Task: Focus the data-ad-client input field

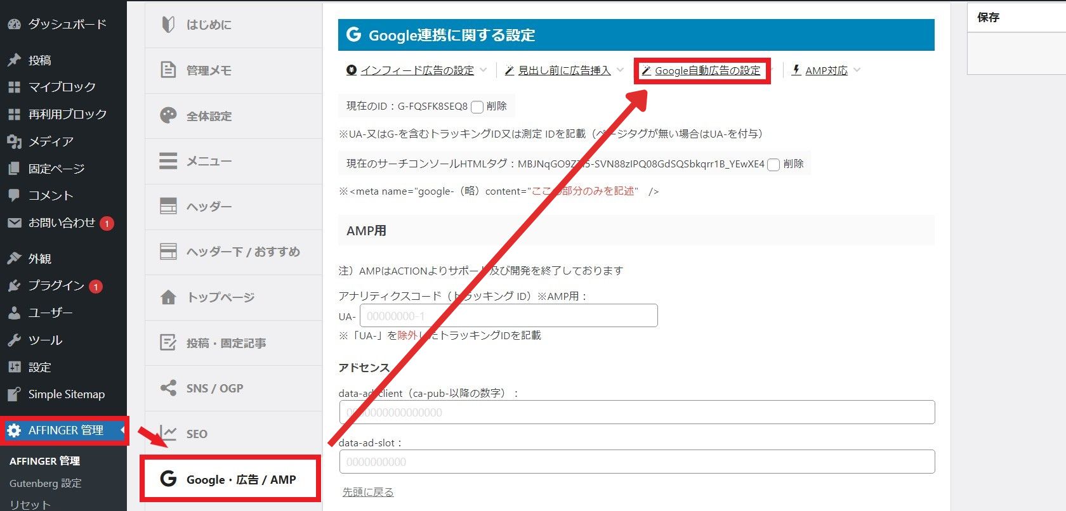Action: tap(637, 412)
